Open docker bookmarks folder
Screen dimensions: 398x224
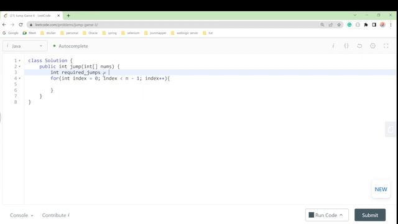click(x=49, y=33)
